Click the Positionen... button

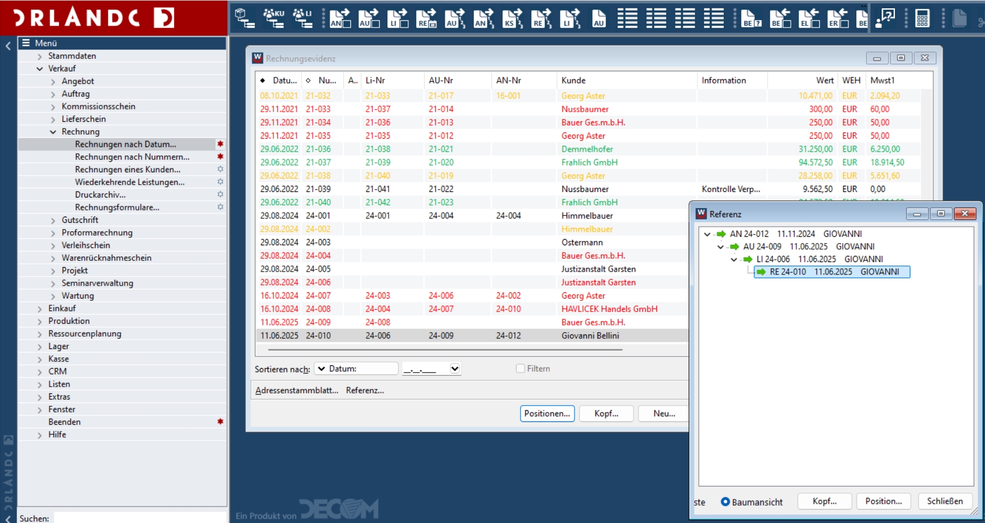[547, 414]
